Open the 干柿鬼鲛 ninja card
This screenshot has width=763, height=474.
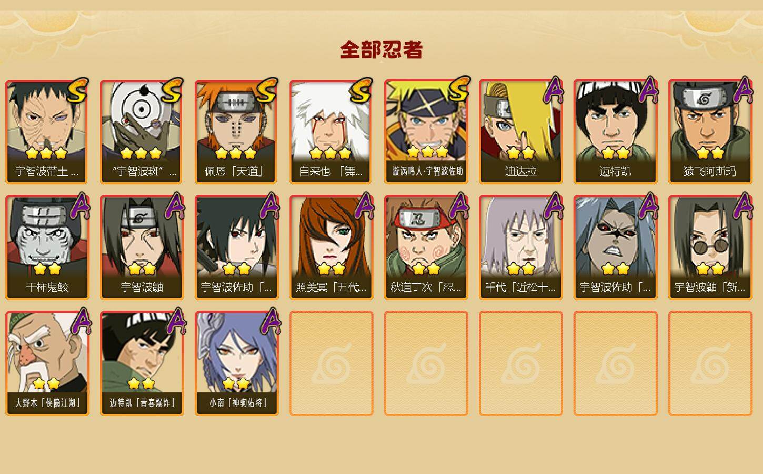47,248
